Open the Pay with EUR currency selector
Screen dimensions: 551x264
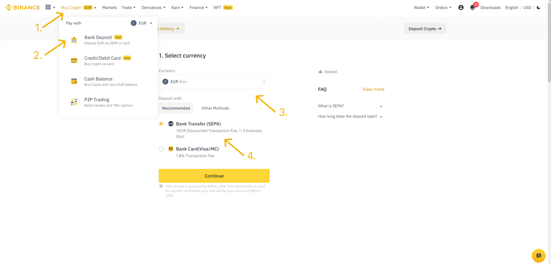(x=141, y=23)
